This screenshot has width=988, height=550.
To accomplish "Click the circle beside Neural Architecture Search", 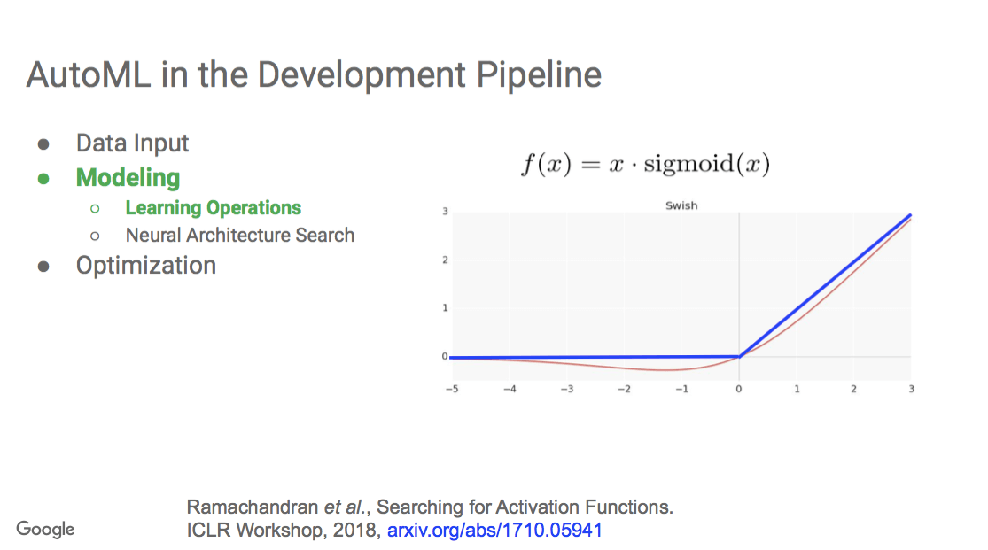I will [x=95, y=235].
